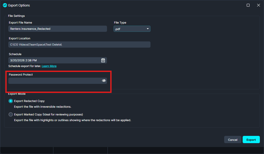
Task: Click the Schedule date and time field
Action: [x=53, y=60]
